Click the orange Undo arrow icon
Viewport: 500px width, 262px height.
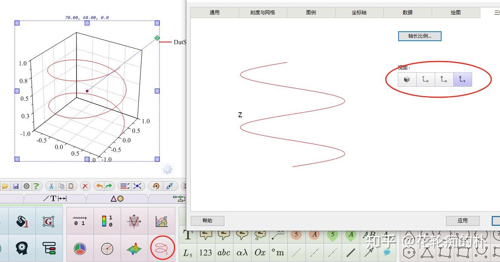(99, 186)
